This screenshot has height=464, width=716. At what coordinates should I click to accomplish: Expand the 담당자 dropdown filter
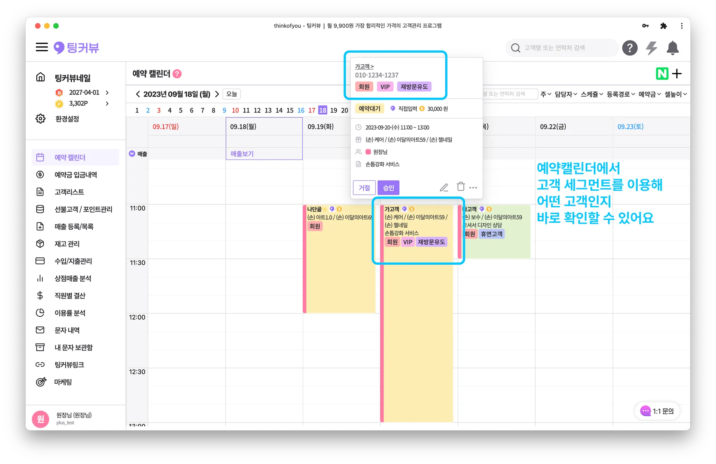click(x=565, y=94)
